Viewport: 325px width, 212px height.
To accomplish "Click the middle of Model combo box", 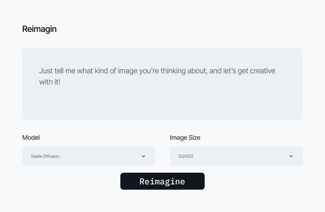I will (x=89, y=156).
